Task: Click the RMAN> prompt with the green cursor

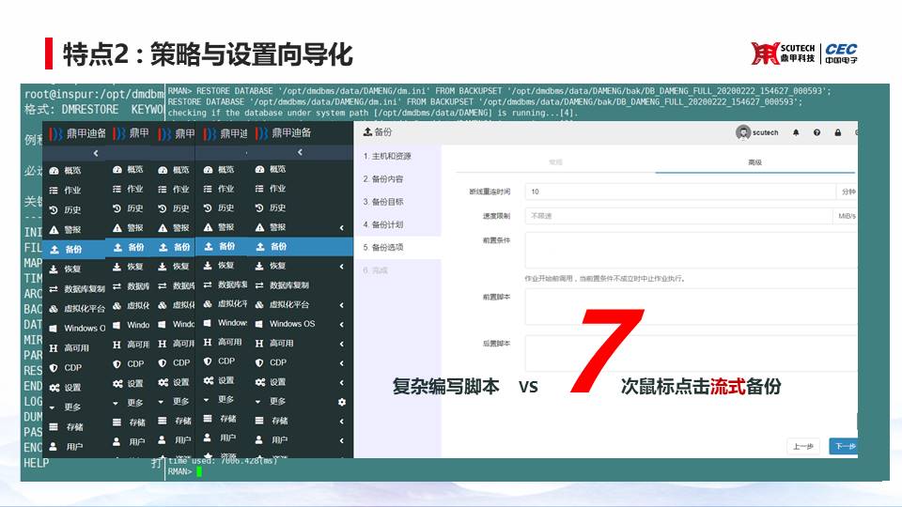Action: 185,471
